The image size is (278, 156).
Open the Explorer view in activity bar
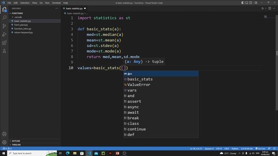[x=4, y=9]
